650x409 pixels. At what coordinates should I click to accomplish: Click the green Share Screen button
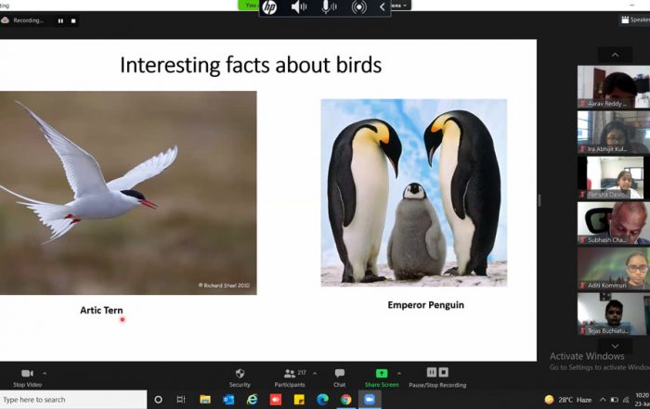pos(382,378)
